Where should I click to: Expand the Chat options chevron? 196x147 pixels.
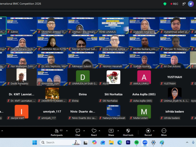click(84, 131)
